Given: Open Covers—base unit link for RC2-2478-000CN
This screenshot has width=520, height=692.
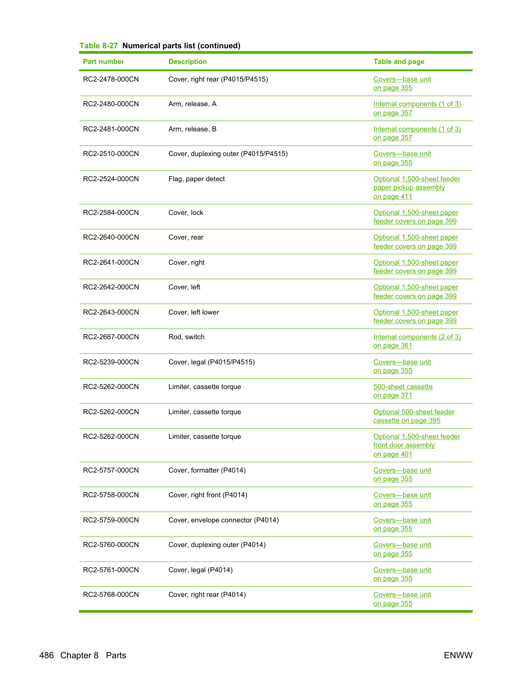Looking at the screenshot, I should coord(402,84).
